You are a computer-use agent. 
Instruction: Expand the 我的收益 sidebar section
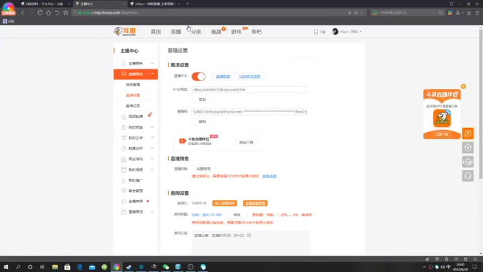152,127
